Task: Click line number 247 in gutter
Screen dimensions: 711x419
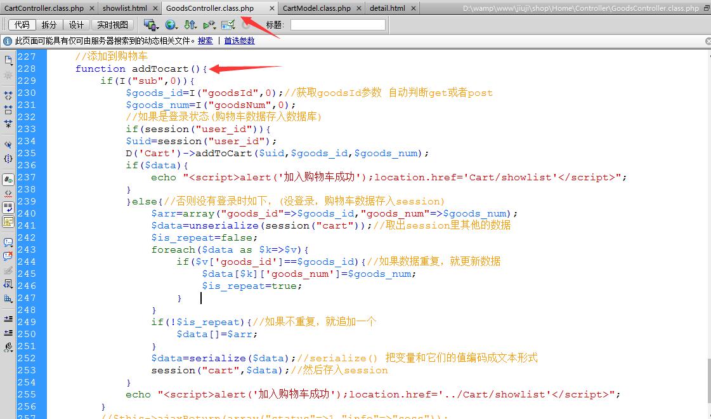Action: tap(27, 298)
